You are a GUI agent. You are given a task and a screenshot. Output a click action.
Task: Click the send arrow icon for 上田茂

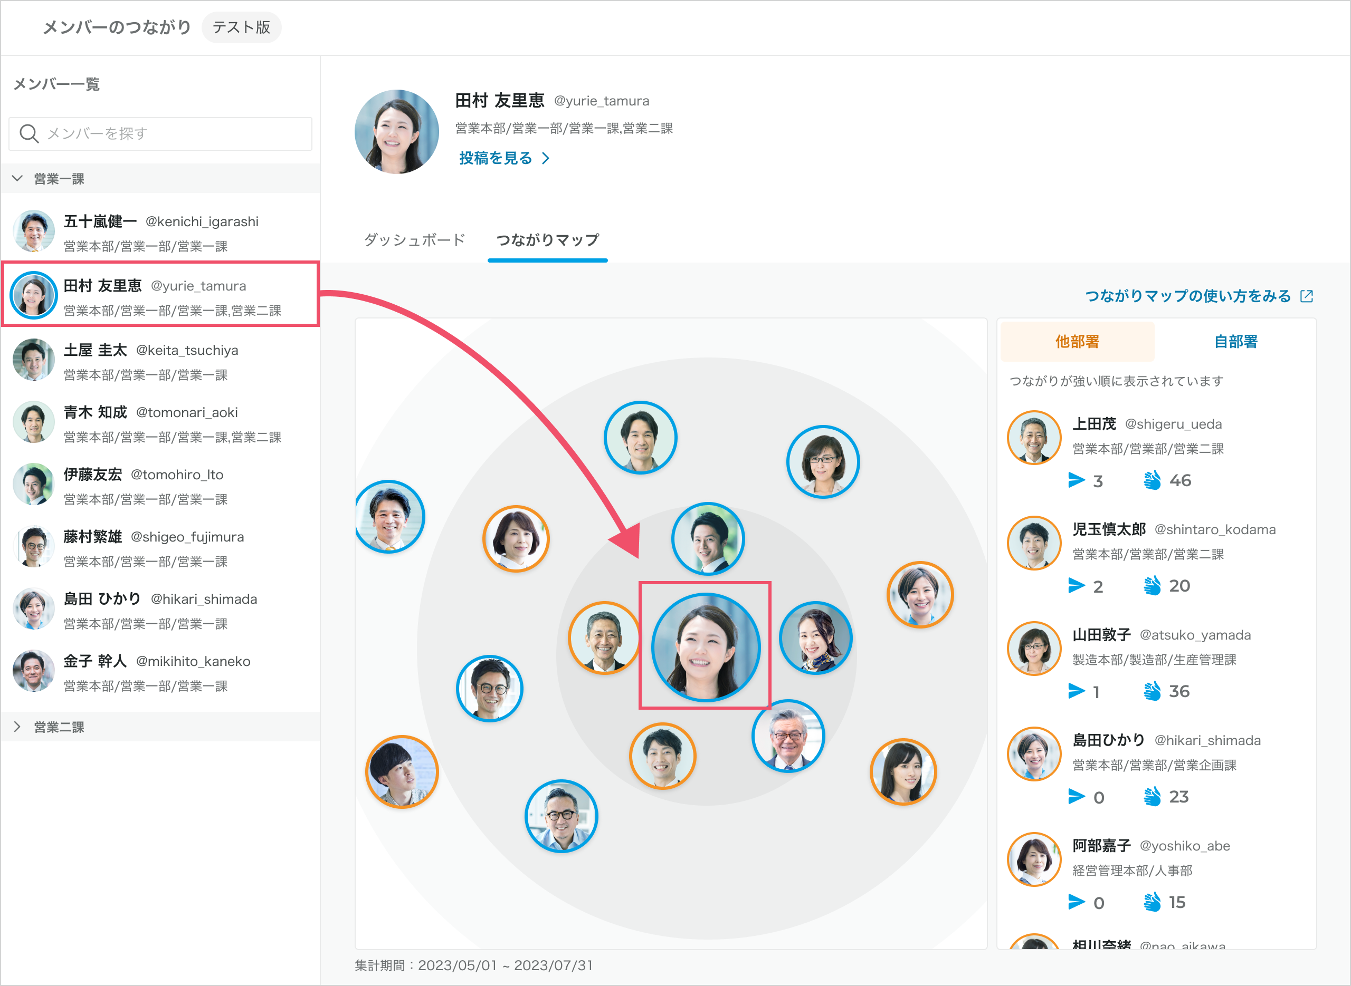(x=1076, y=480)
